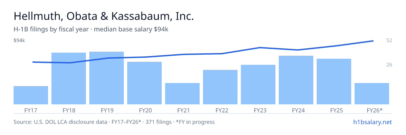Viewport: 406px width, 135px height.
Task: Click the source DOL LCA disclosure text
Action: (x=114, y=122)
